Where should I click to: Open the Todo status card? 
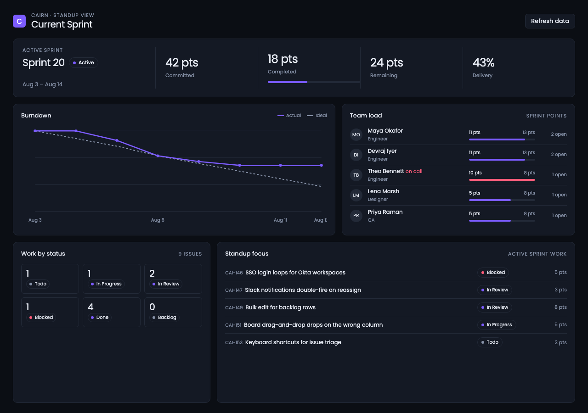50,279
